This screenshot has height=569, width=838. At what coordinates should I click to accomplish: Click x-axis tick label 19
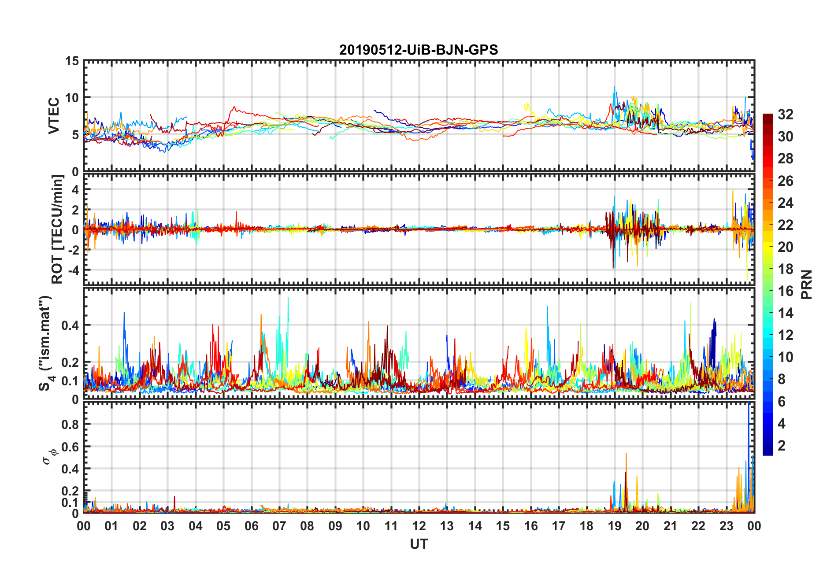point(615,526)
